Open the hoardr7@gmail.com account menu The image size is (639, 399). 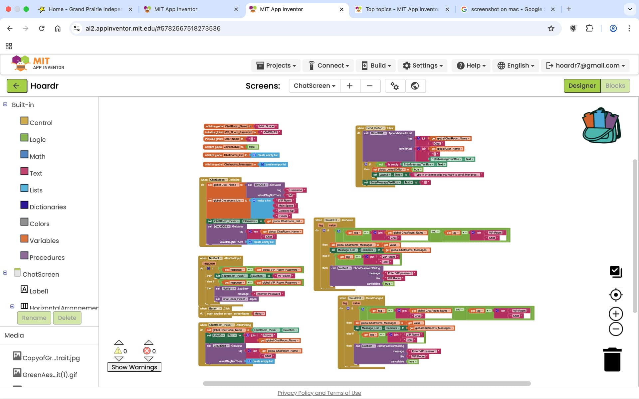[585, 66]
